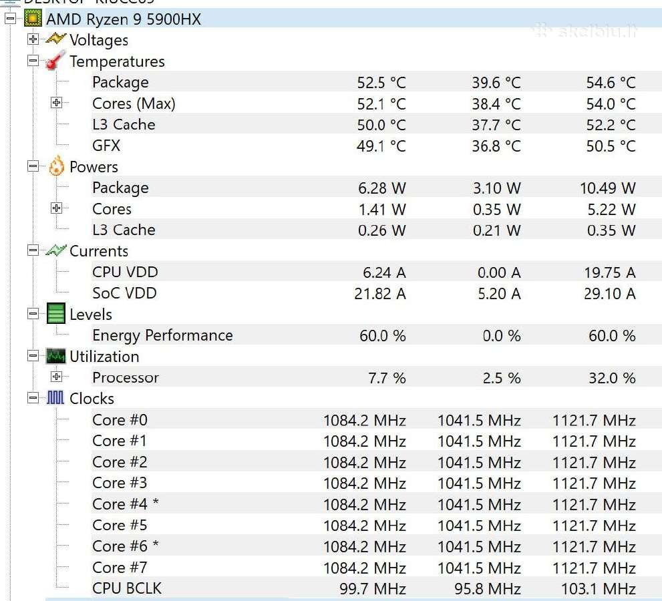662x601 pixels.
Task: Click the Voltages lightning icon
Action: 55,39
